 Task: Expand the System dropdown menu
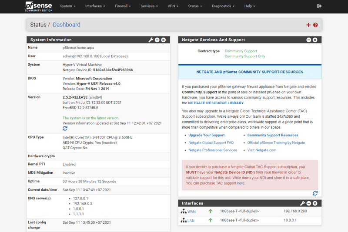(67, 6)
